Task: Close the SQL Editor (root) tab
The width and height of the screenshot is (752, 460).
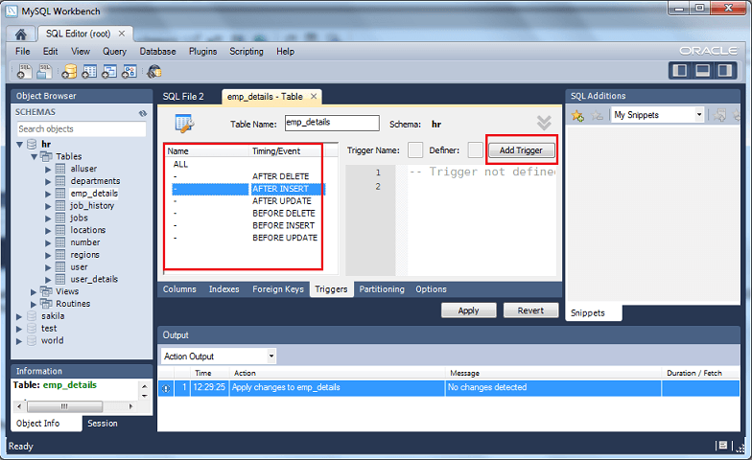Action: point(122,33)
